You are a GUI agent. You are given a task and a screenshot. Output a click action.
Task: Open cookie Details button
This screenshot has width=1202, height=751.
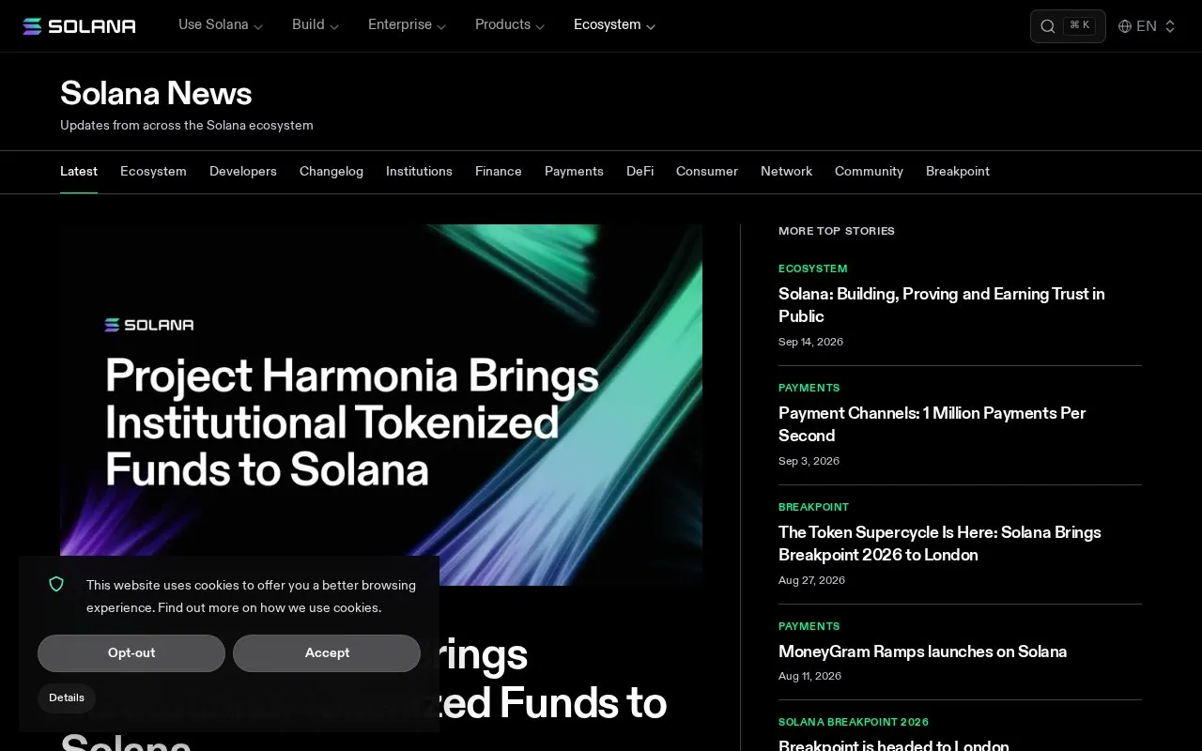pos(67,698)
